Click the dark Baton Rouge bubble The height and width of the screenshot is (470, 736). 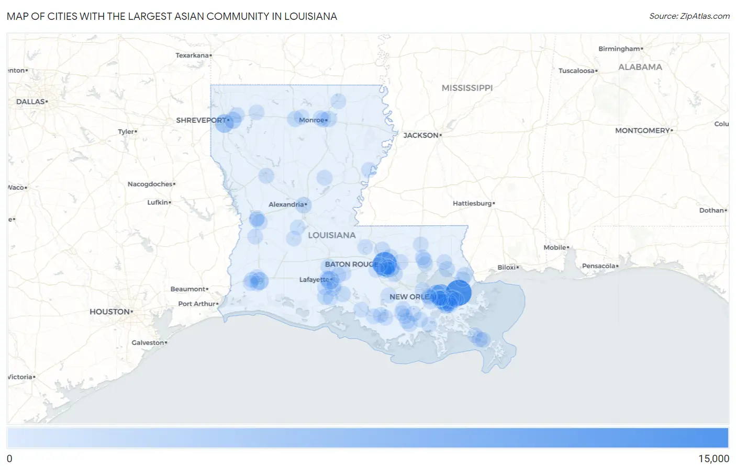point(385,263)
